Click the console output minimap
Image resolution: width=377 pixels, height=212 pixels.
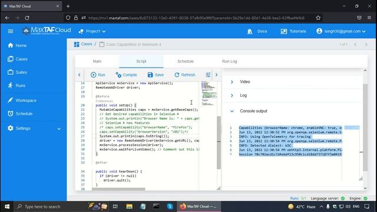coord(352,128)
